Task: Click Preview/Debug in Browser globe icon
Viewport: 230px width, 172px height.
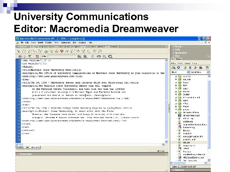Action: tap(85, 56)
